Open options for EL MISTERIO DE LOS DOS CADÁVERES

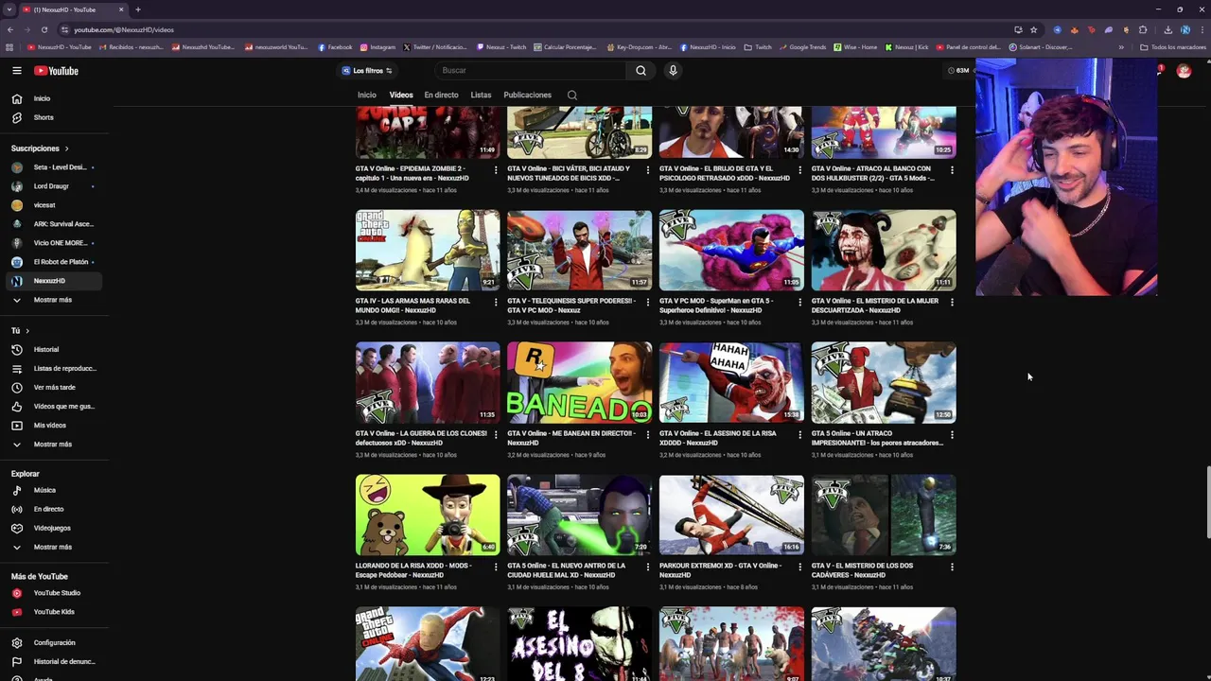coord(952,567)
